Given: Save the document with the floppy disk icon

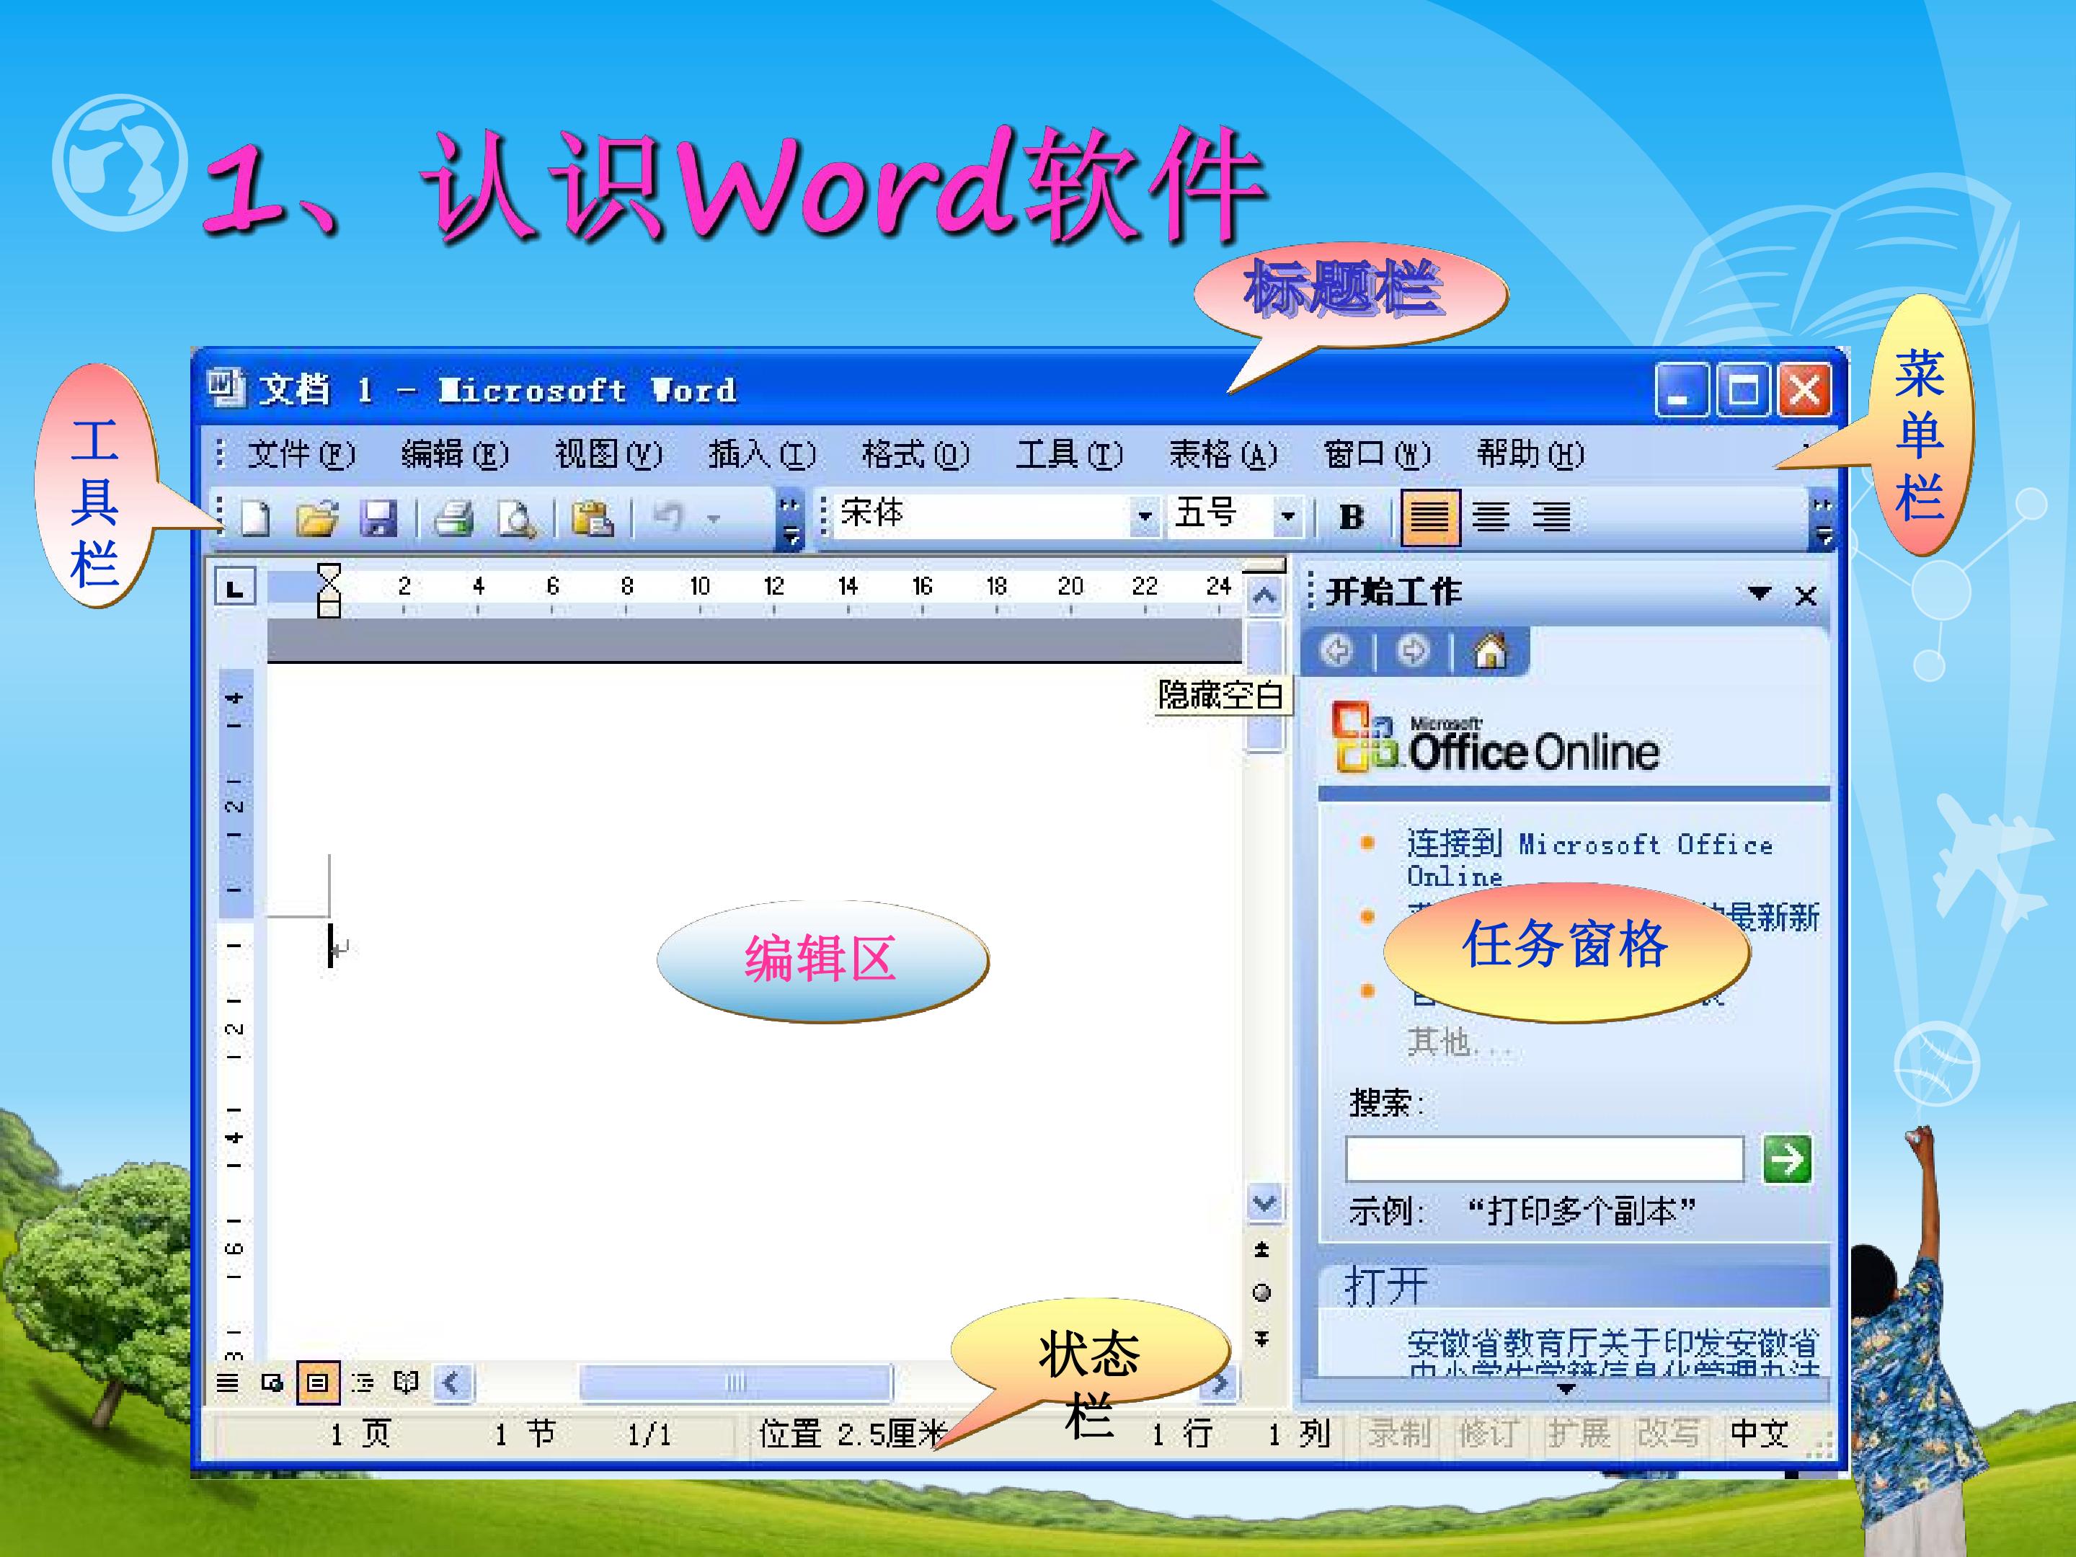Looking at the screenshot, I should (x=378, y=518).
